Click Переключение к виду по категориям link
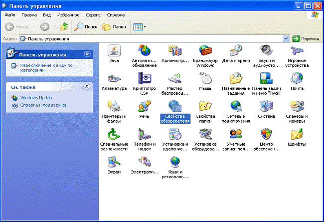Image resolution: width=326 pixels, height=222 pixels. pos(46,68)
